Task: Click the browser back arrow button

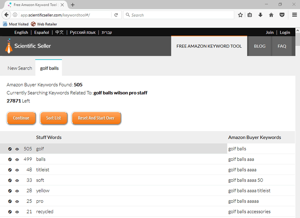Action: point(7,15)
